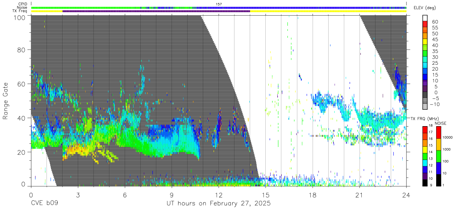Click the −10 label on the ELEV colorbar

[435, 104]
